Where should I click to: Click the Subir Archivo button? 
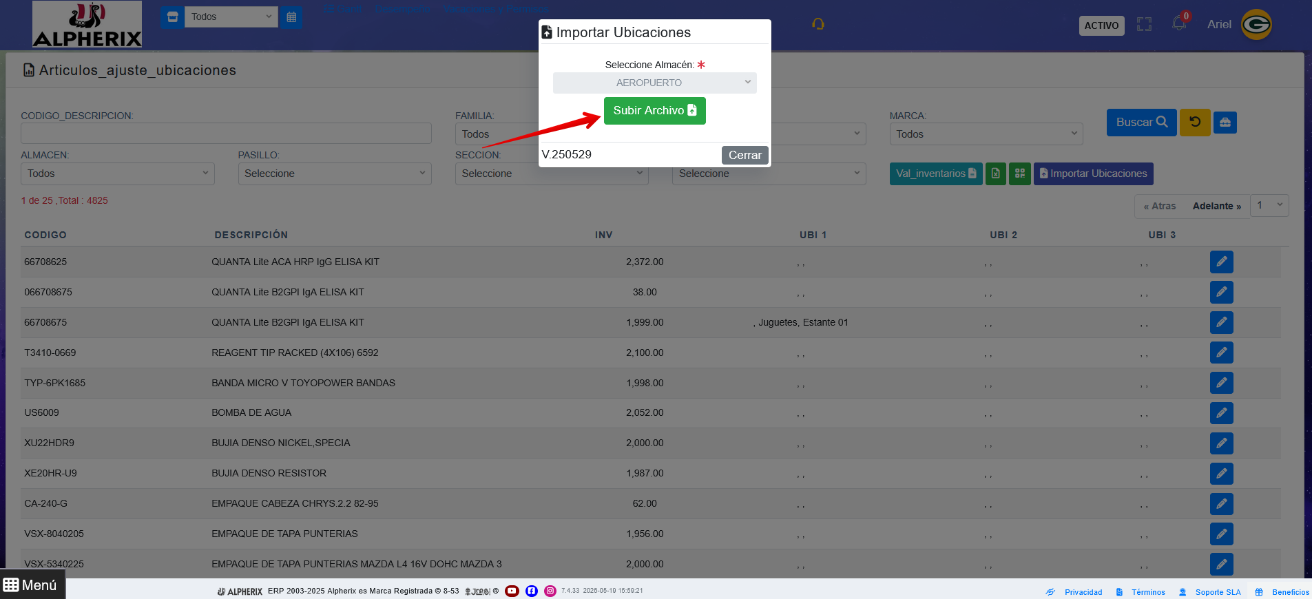(654, 111)
